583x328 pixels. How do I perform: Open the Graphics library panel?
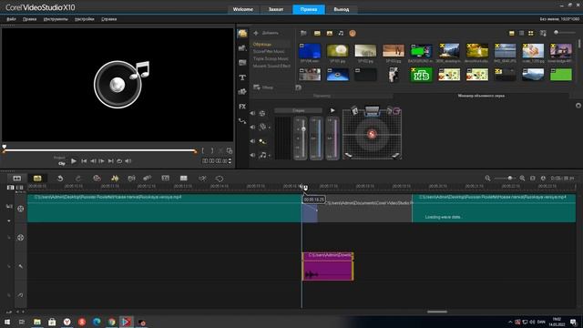point(242,91)
